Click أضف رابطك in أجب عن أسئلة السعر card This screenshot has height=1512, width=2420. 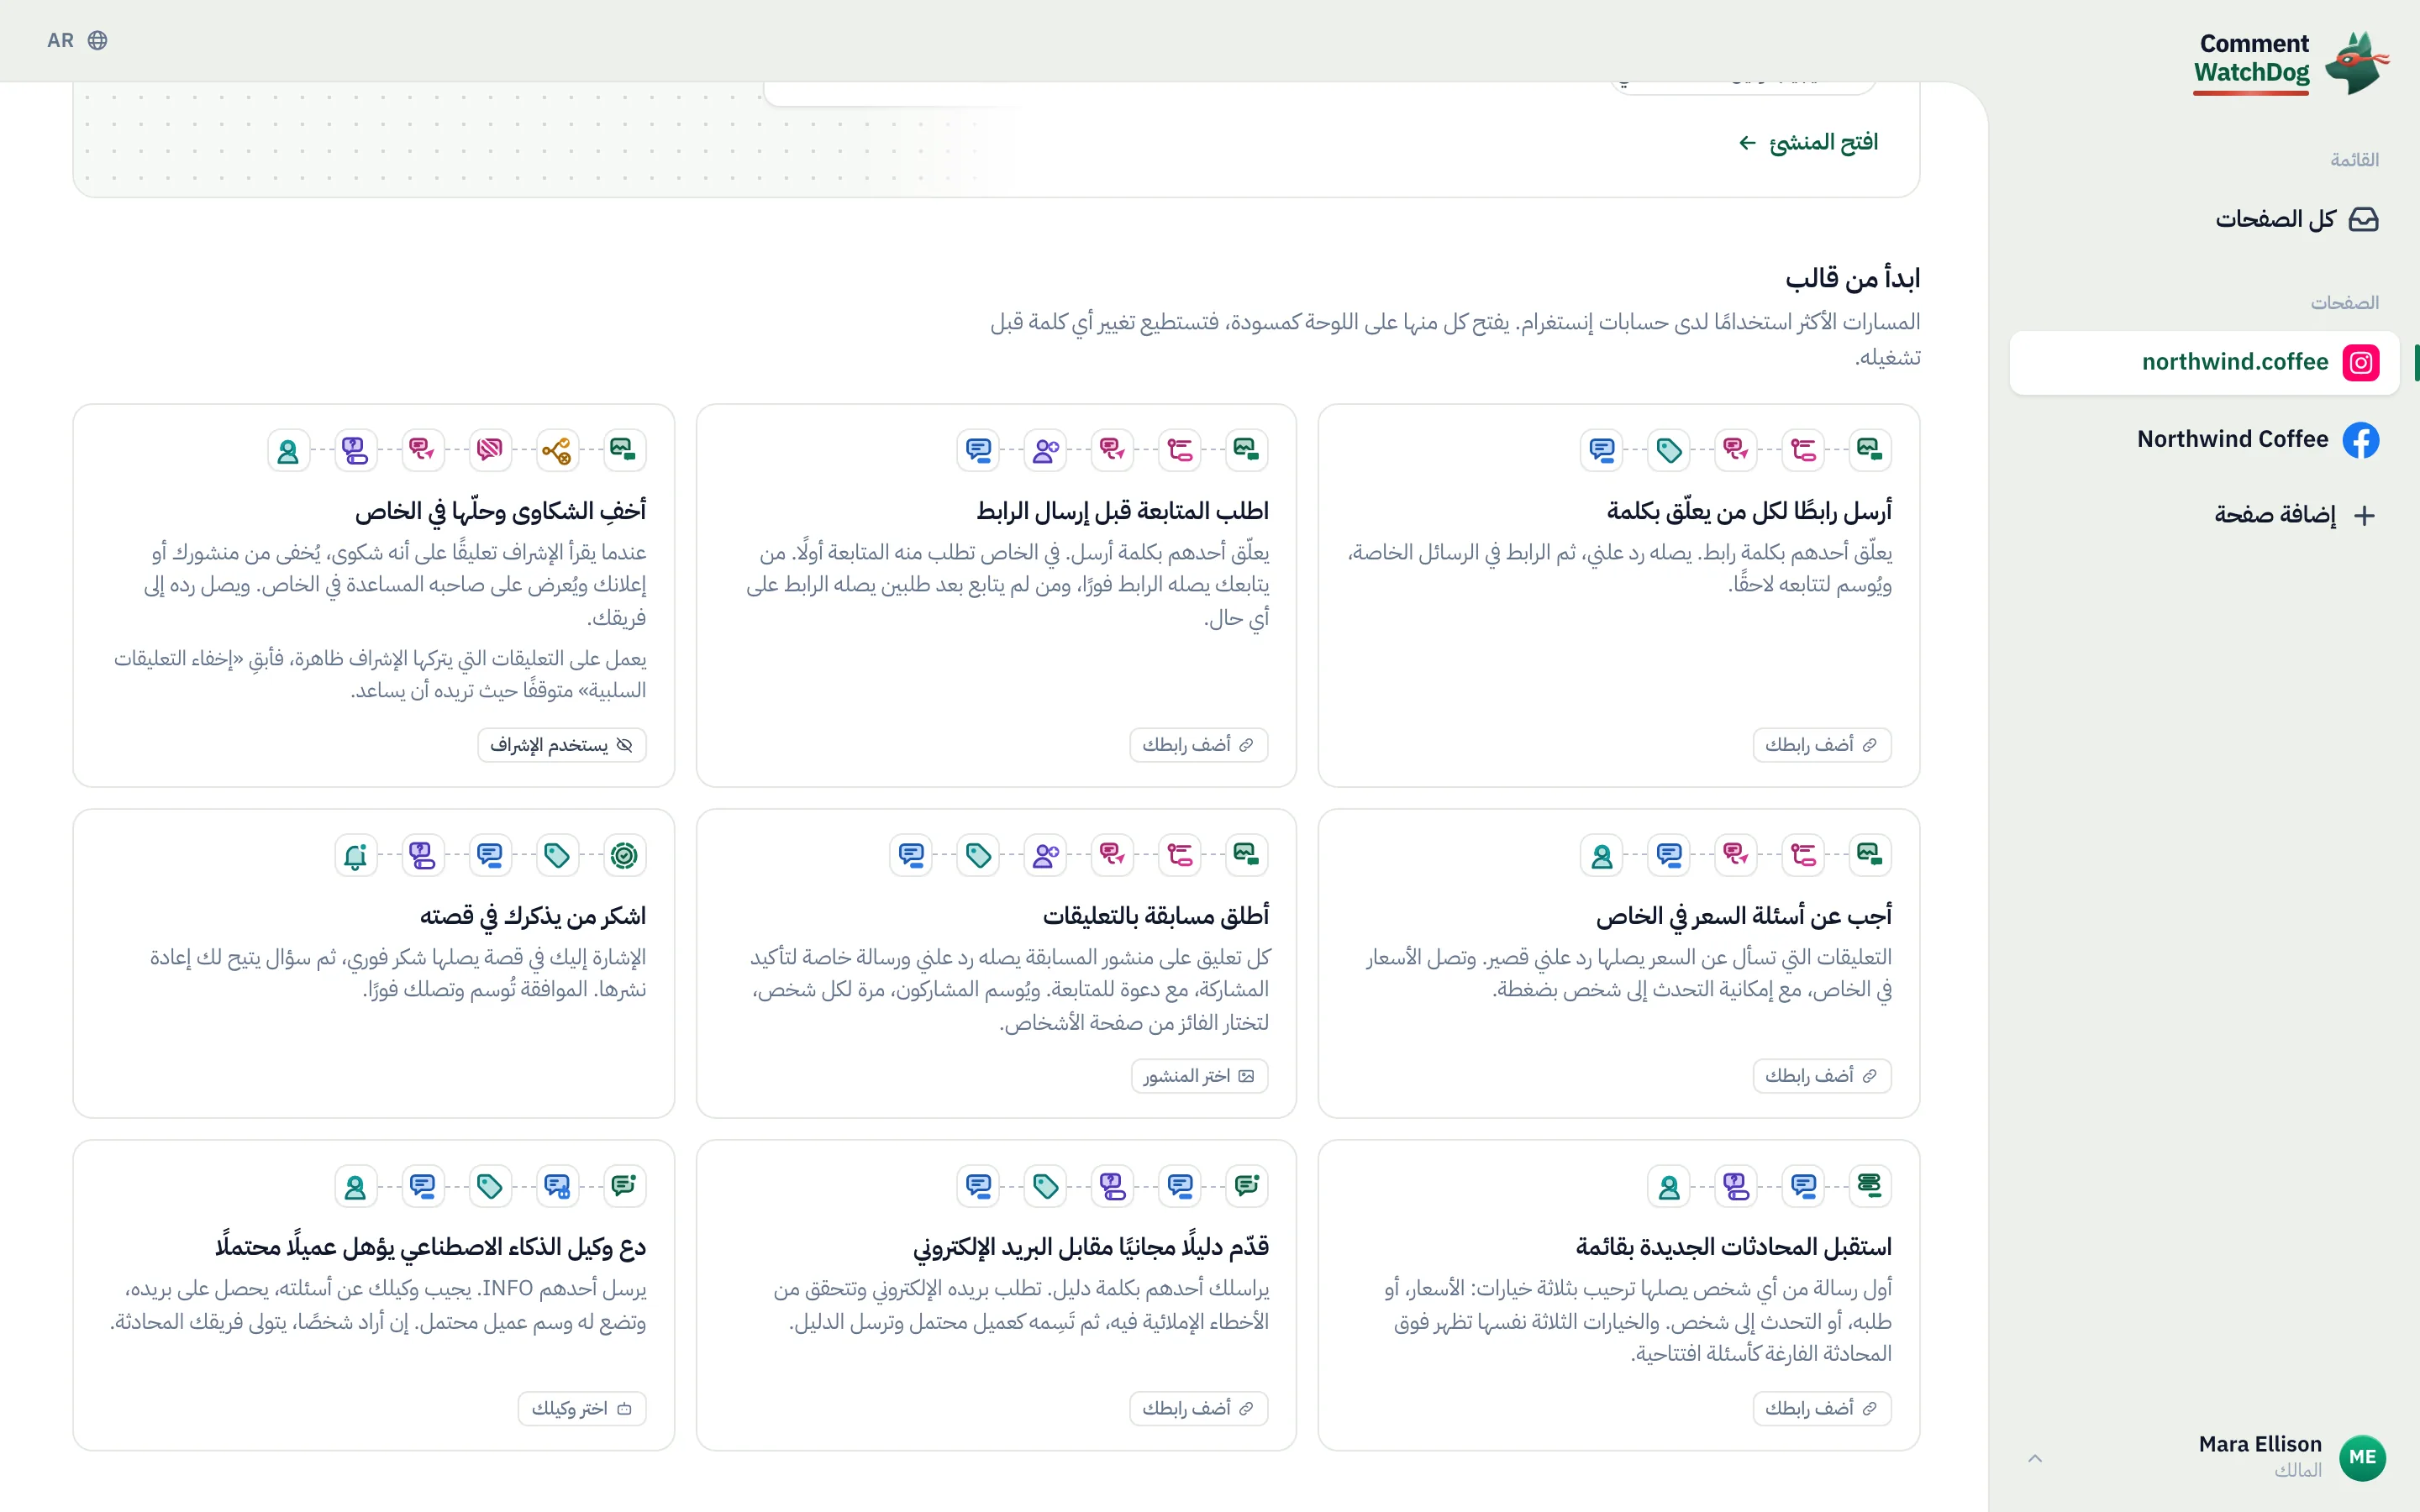pos(1821,1076)
